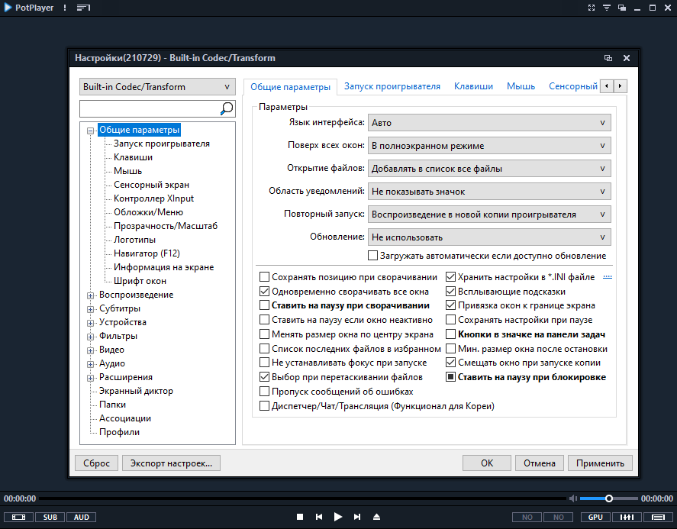Check Загружать автоматически если доступно обновление
This screenshot has width=677, height=529.
click(x=372, y=256)
